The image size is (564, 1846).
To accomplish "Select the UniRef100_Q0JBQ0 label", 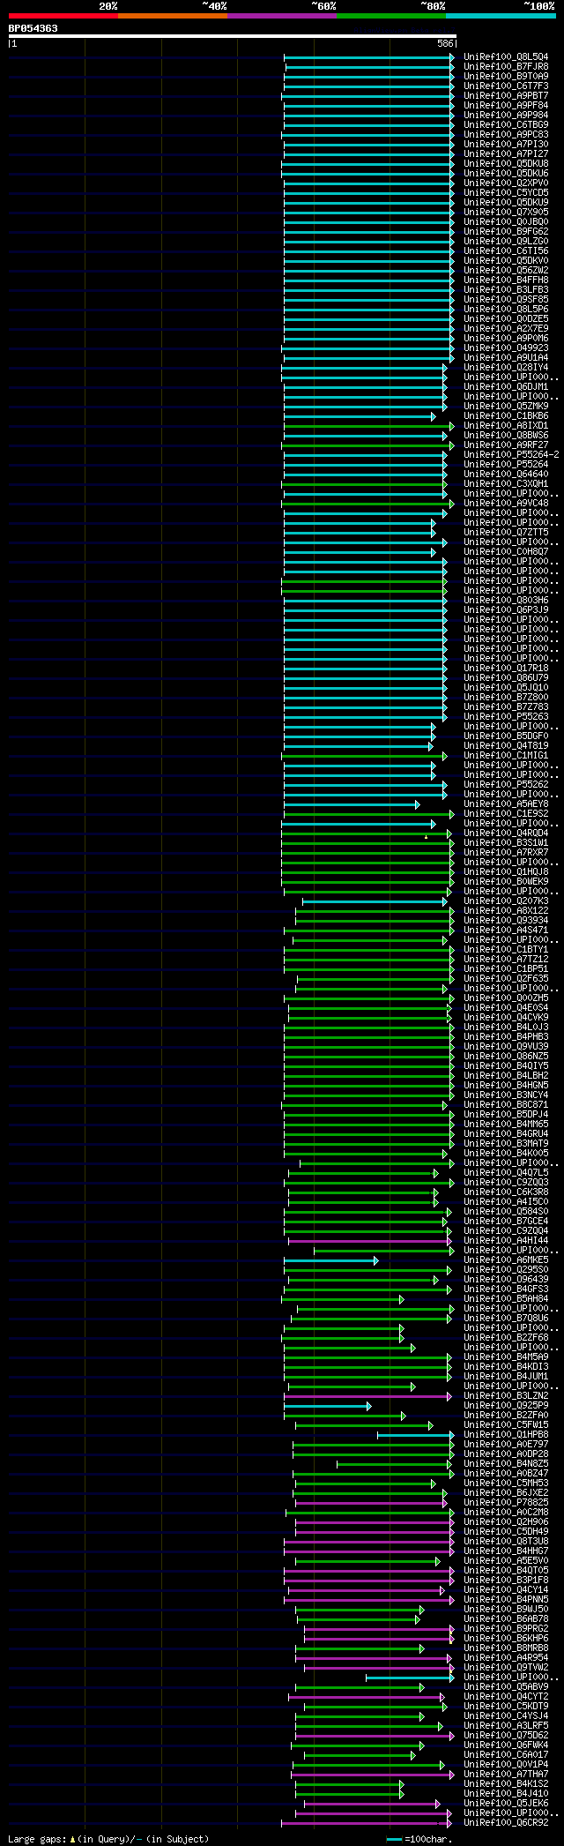I will point(506,221).
